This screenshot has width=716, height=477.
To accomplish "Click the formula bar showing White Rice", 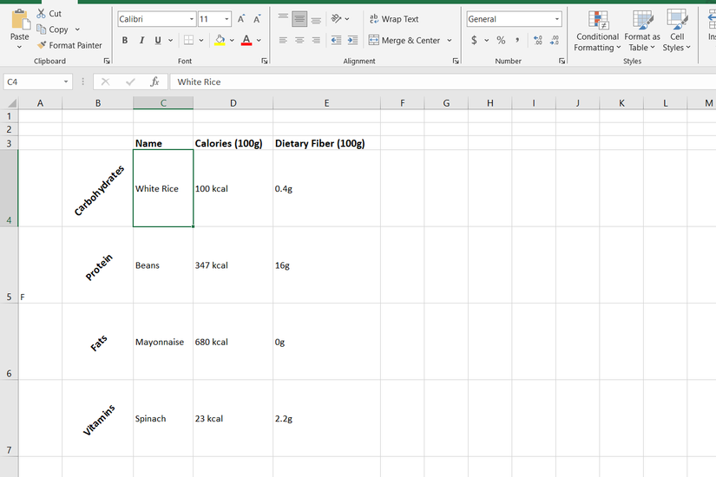I will (443, 82).
